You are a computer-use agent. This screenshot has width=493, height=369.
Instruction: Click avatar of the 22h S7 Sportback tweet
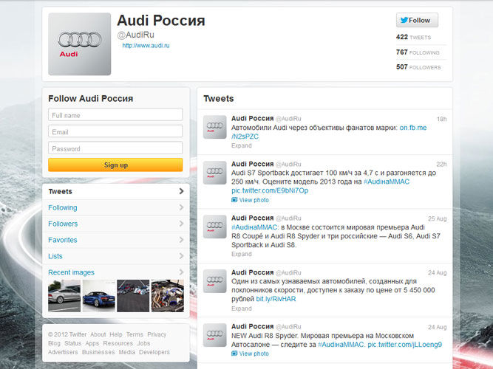pyautogui.click(x=215, y=173)
